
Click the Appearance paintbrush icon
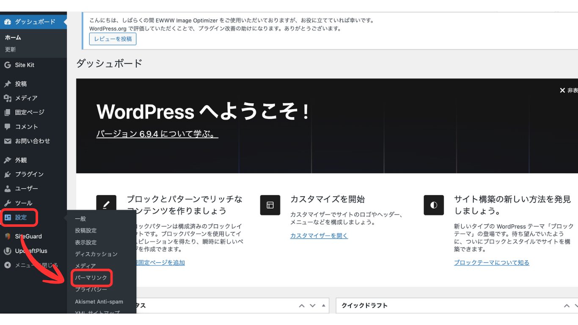click(7, 160)
